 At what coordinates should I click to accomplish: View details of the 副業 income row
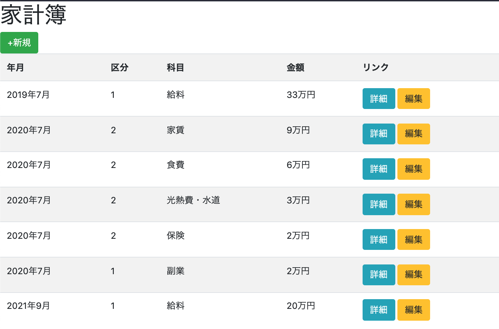coord(379,275)
